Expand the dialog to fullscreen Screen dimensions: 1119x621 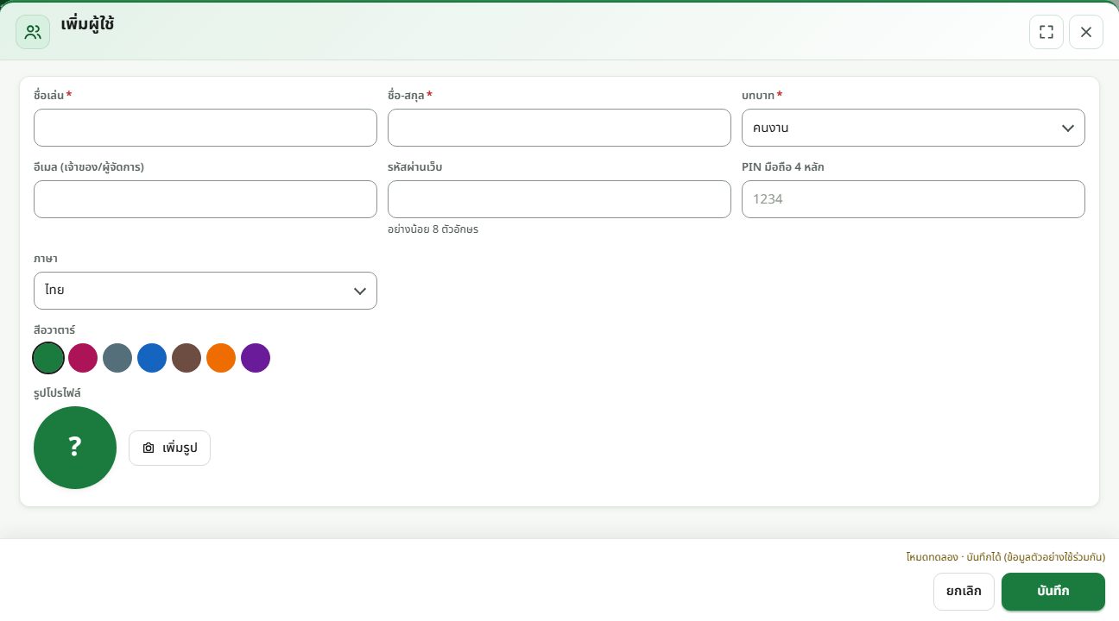pyautogui.click(x=1046, y=32)
